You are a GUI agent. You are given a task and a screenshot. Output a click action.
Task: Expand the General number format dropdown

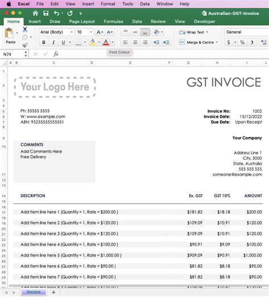coord(247,32)
